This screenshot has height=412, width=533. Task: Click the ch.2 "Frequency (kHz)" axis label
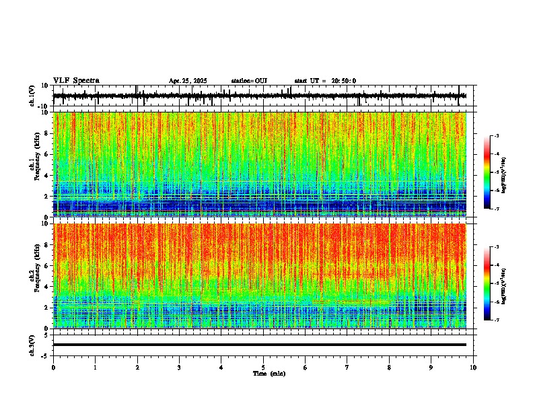point(37,268)
